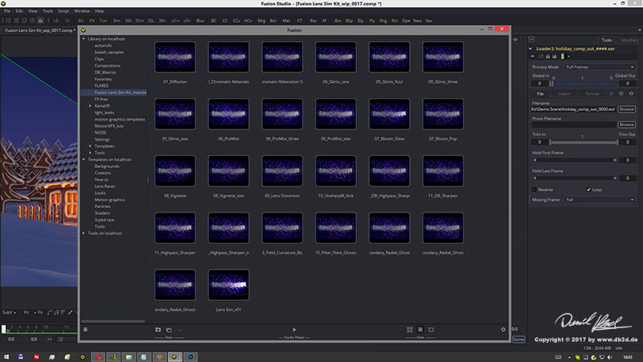Select the 08_Vignette thumbnail
This screenshot has width=643, height=362.
pos(175,171)
